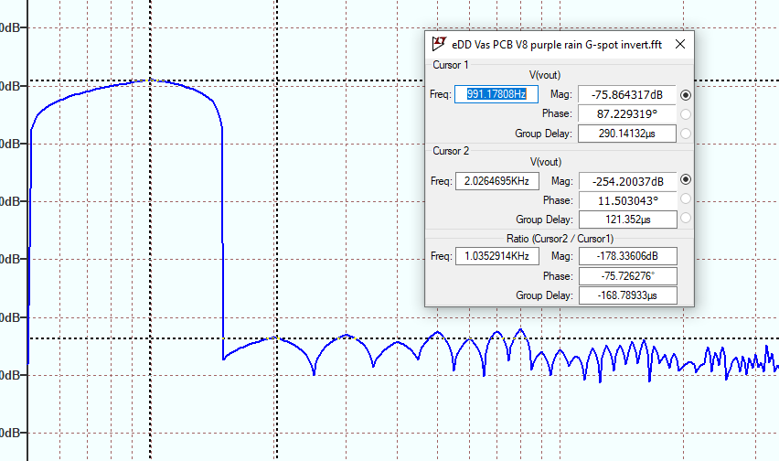Close the eDD Vas PCB cursor dialog
Viewport: 779px width, 461px height.
(680, 44)
